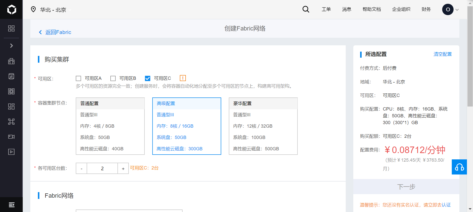
Task: Expand the account dropdown arrow
Action: pos(457,10)
